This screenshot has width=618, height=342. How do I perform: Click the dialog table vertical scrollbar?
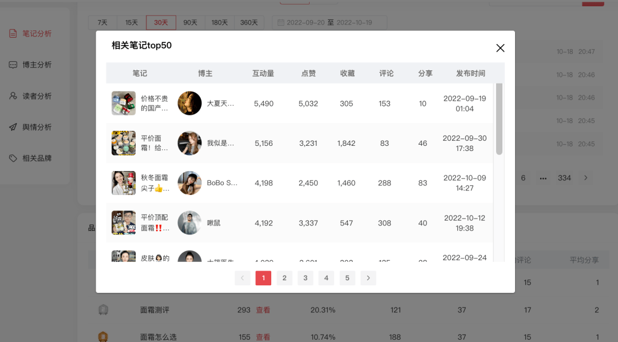pos(499,119)
